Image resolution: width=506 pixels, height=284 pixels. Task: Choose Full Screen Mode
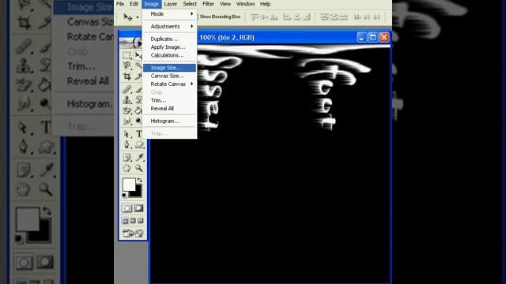[x=141, y=221]
